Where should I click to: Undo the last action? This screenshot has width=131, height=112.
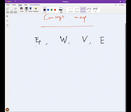pyautogui.click(x=15, y=2)
